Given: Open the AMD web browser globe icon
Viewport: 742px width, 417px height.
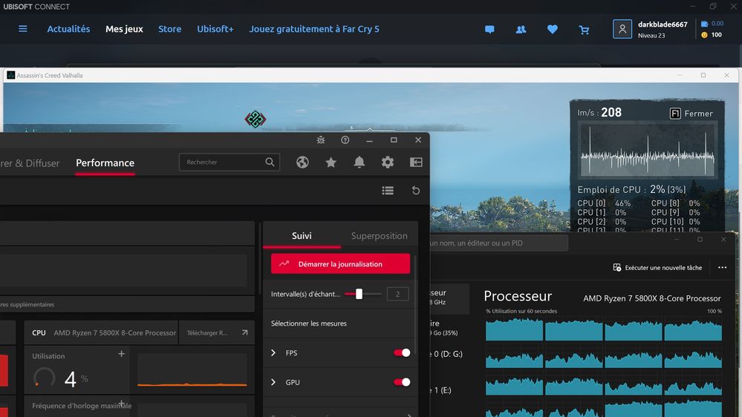Looking at the screenshot, I should click(x=302, y=162).
